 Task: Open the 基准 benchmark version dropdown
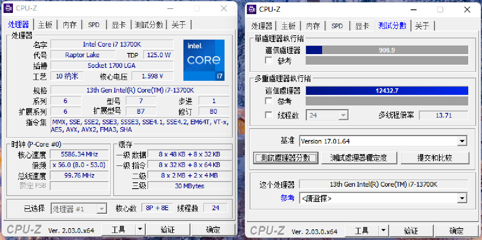point(462,141)
